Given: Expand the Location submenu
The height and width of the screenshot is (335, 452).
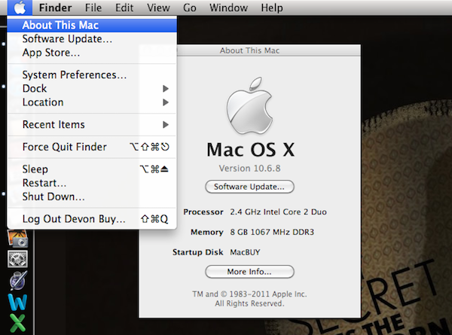Looking at the screenshot, I should click(x=92, y=102).
